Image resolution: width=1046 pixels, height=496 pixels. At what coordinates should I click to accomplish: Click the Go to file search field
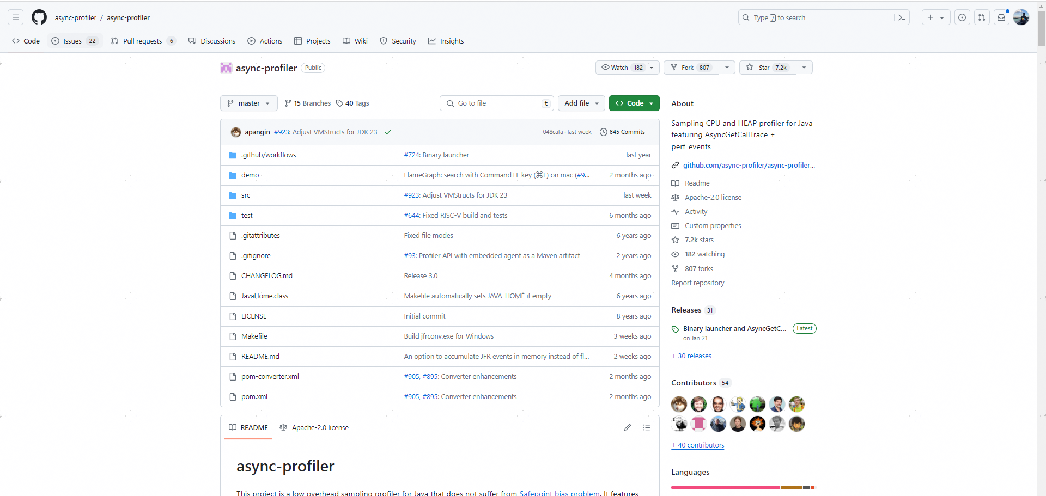click(x=497, y=103)
